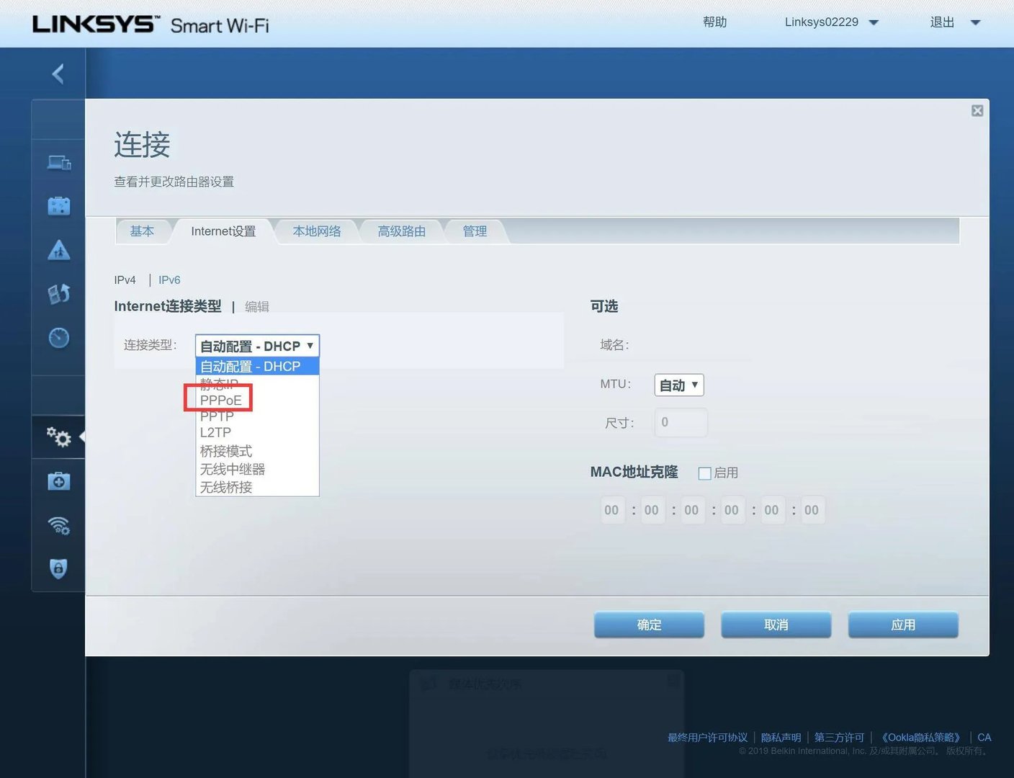Click the 确定 button
The image size is (1014, 778).
[648, 624]
